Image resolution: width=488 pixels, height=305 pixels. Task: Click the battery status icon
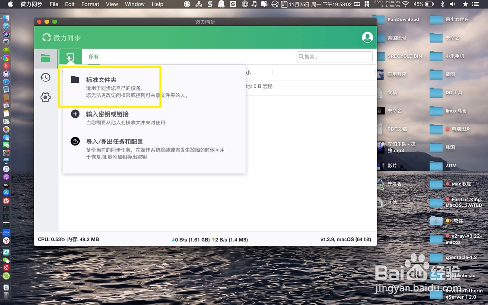click(429, 4)
